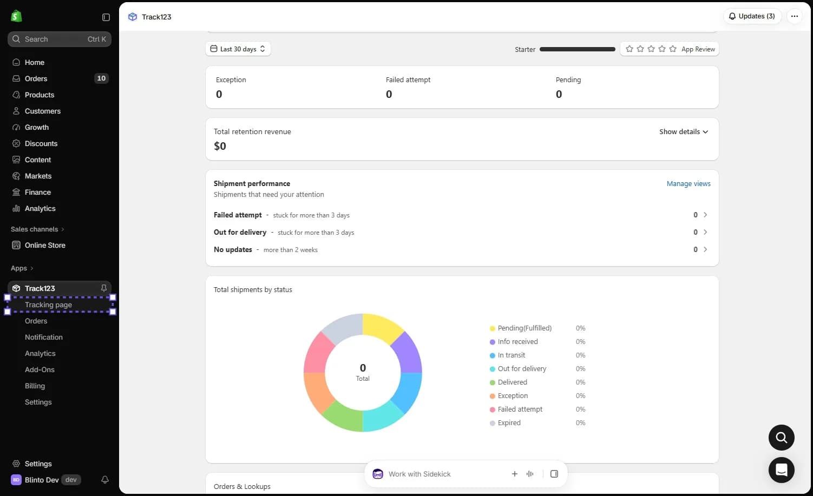
Task: Click the App Review label
Action: 698,49
